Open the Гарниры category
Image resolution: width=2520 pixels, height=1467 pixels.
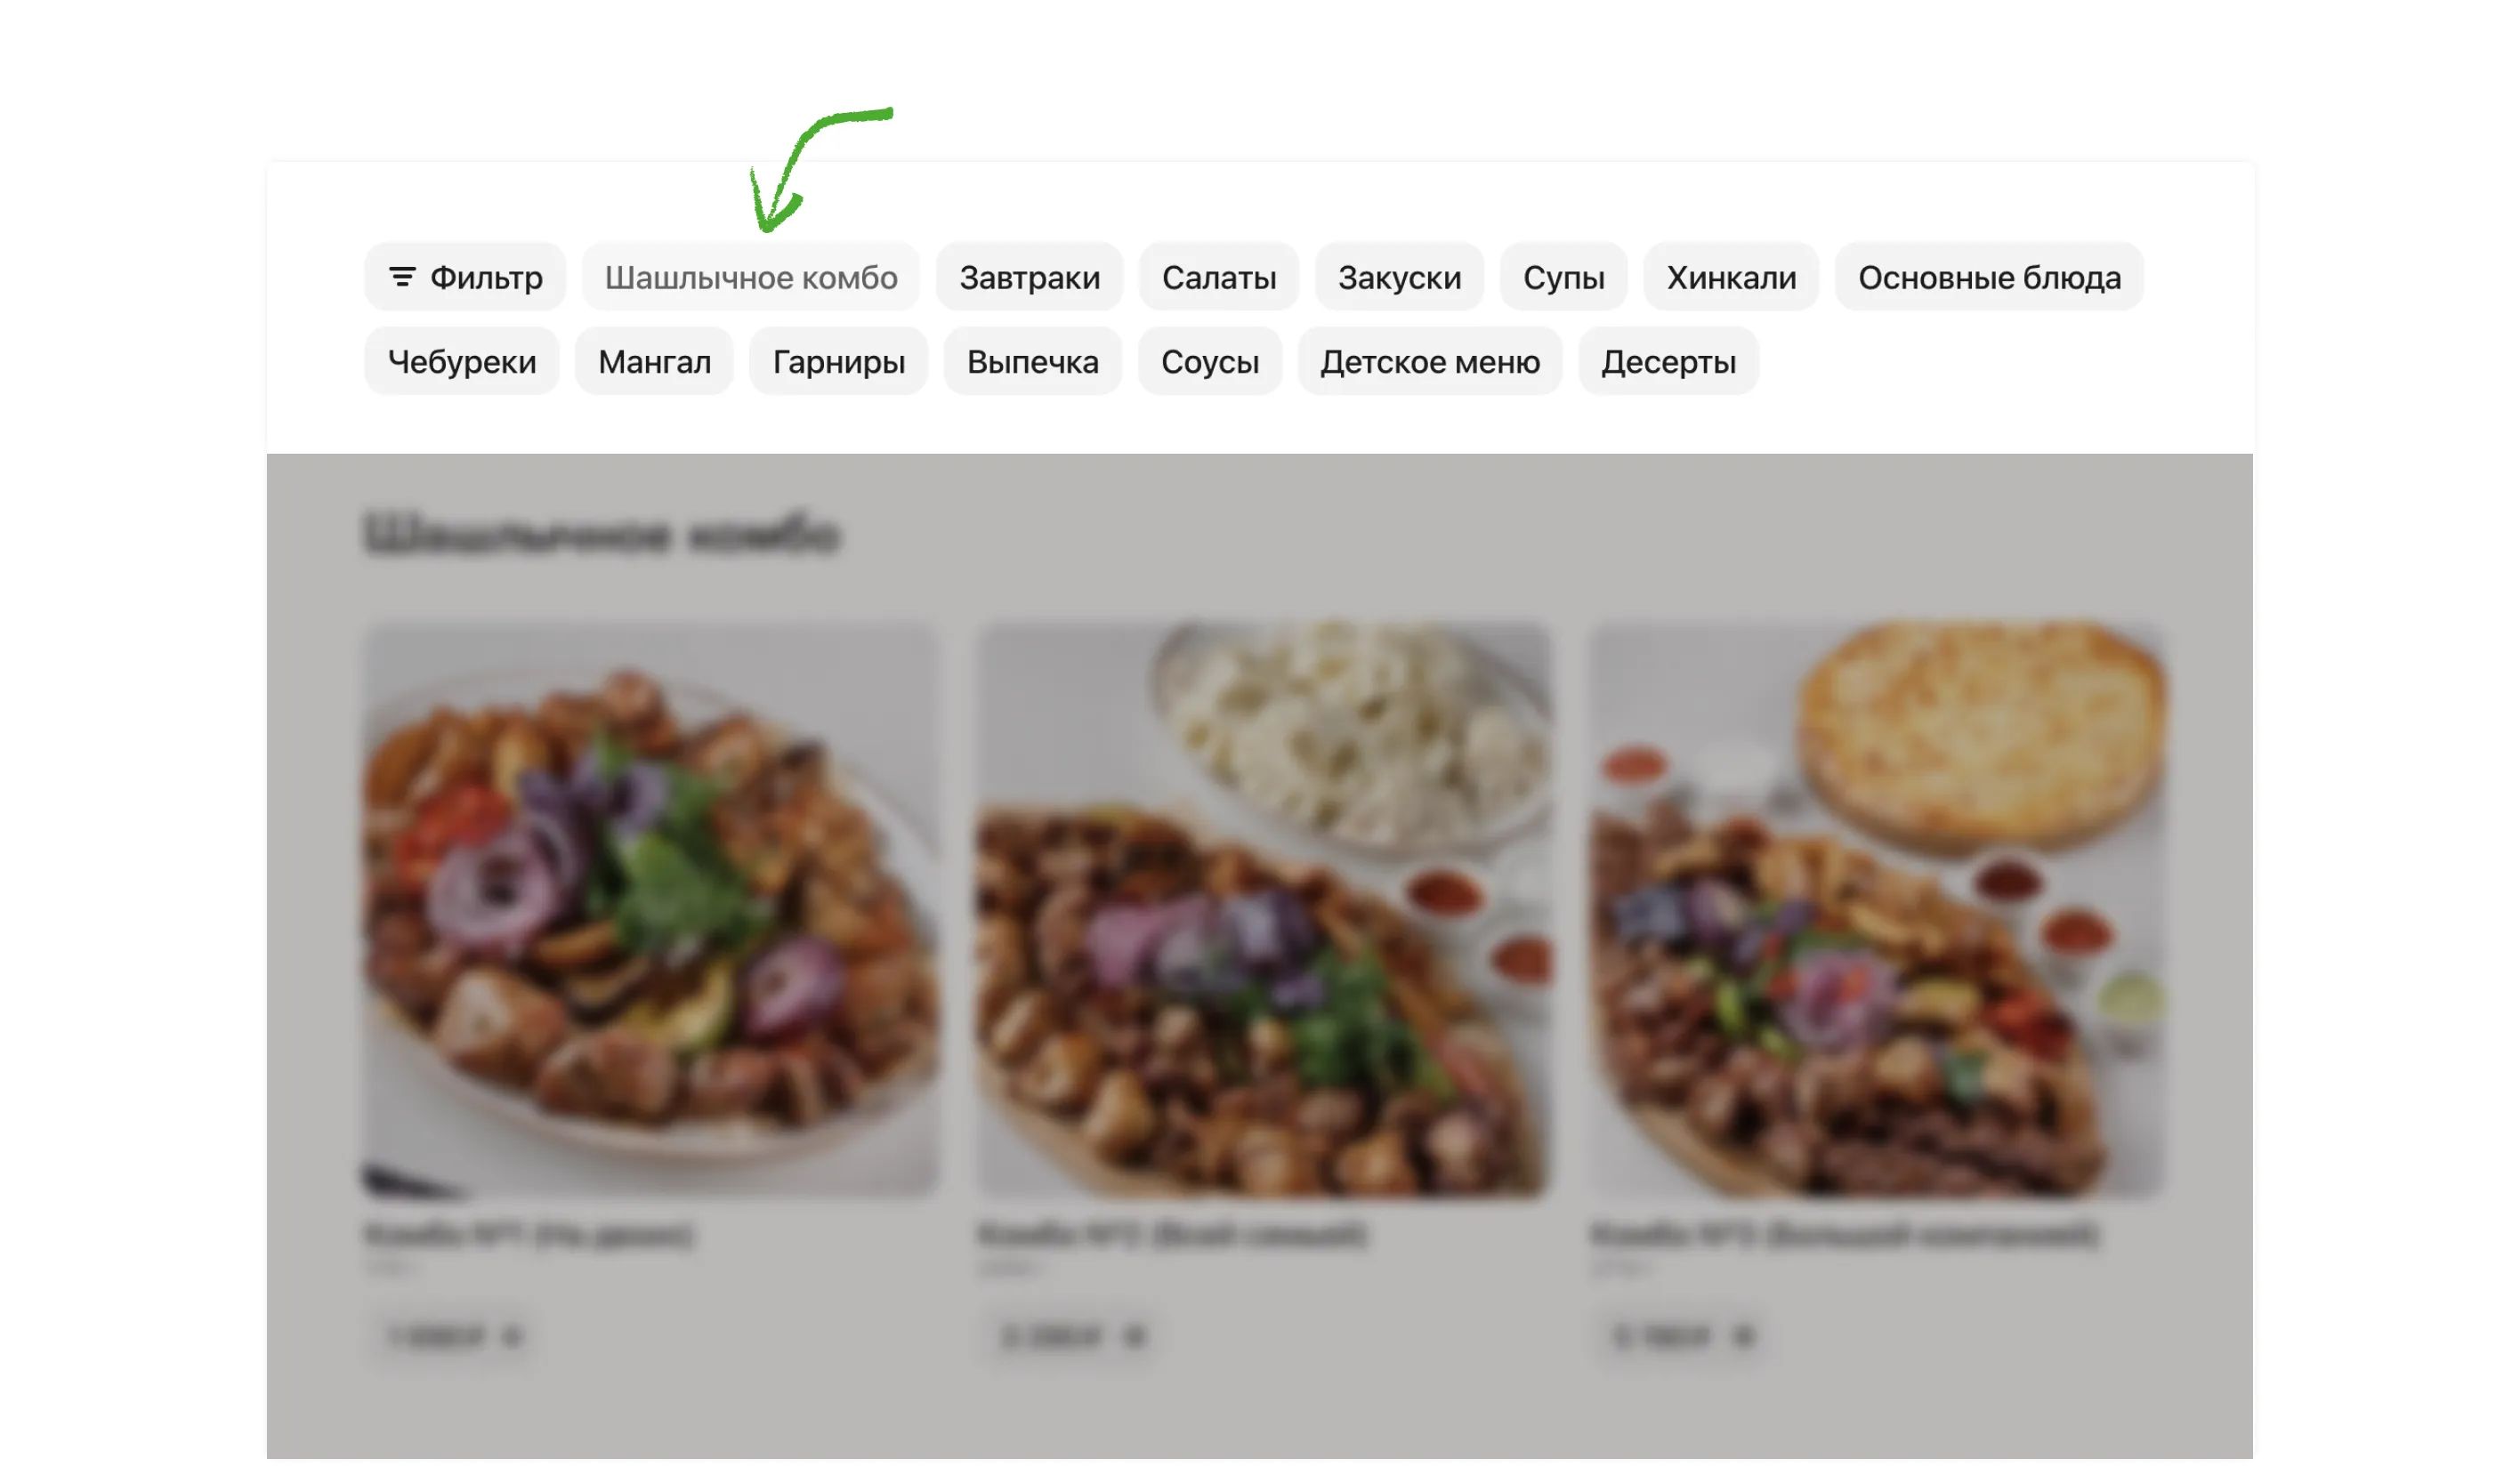[838, 361]
